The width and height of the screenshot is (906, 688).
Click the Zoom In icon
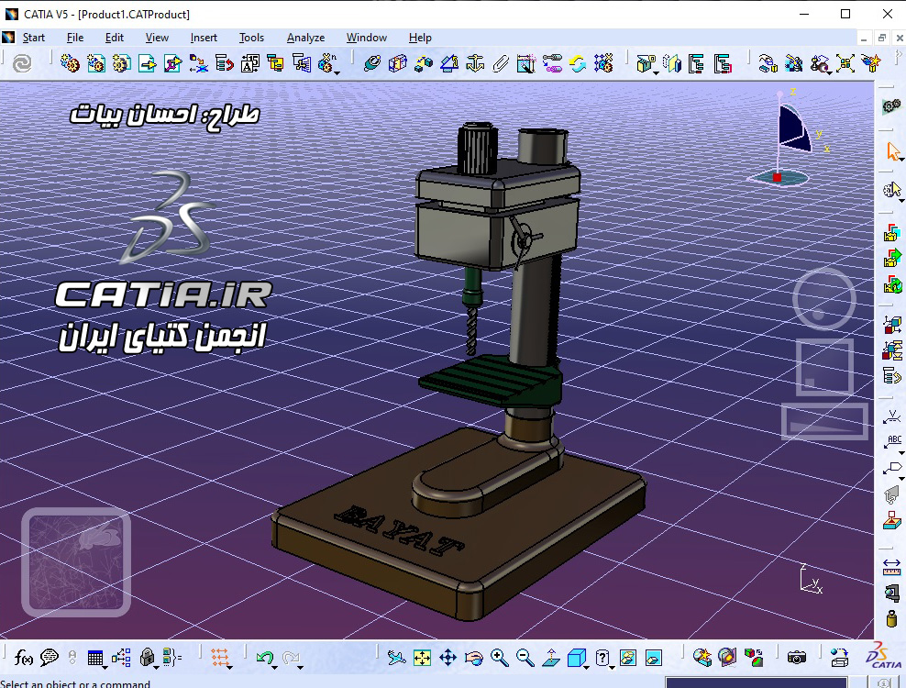click(499, 657)
